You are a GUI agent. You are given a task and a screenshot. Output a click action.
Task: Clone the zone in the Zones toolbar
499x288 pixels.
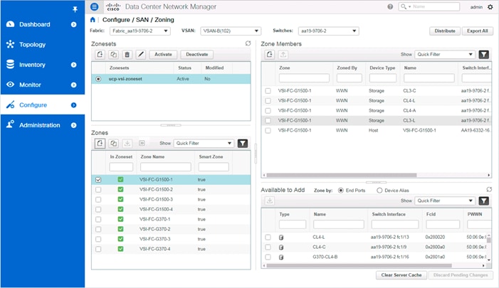click(114, 144)
